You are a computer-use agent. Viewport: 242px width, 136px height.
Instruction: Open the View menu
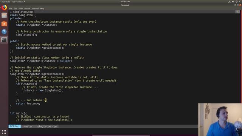[x=21, y=8]
